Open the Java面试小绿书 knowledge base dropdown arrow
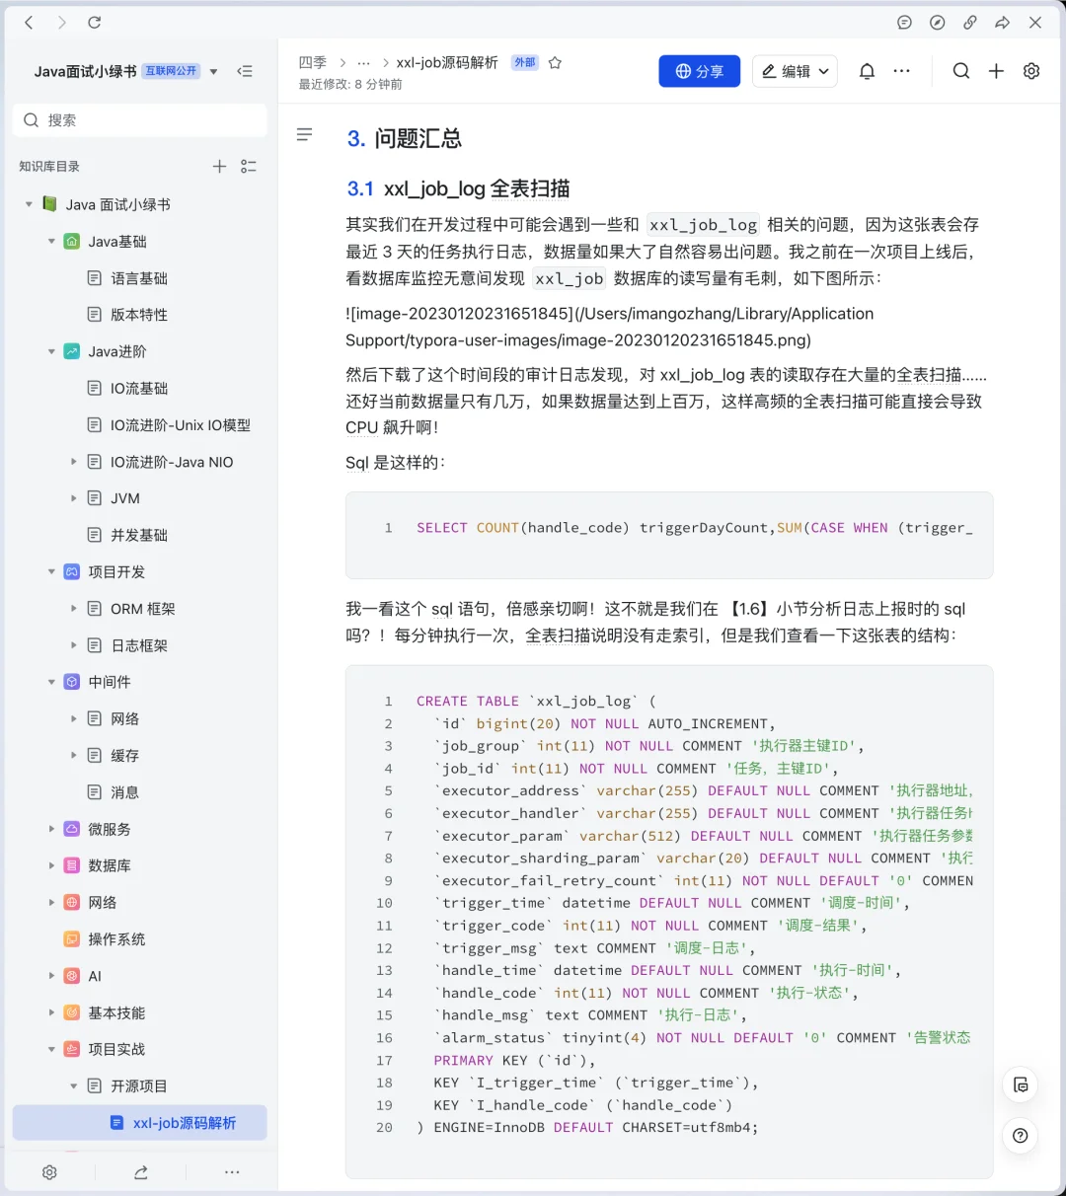 click(214, 71)
